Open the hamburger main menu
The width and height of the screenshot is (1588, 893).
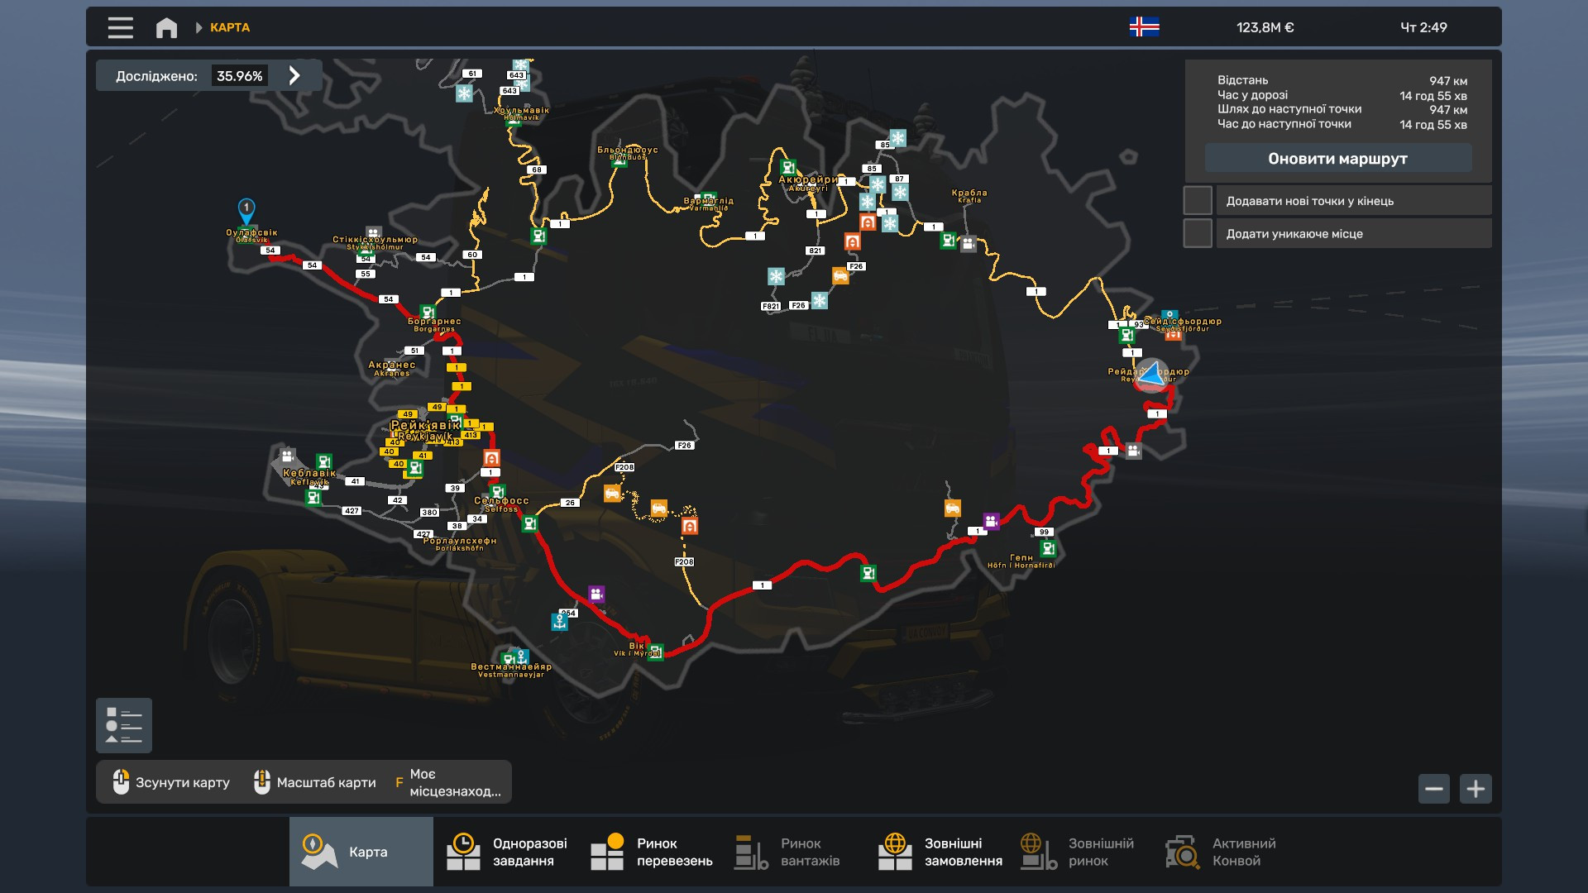pos(120,27)
